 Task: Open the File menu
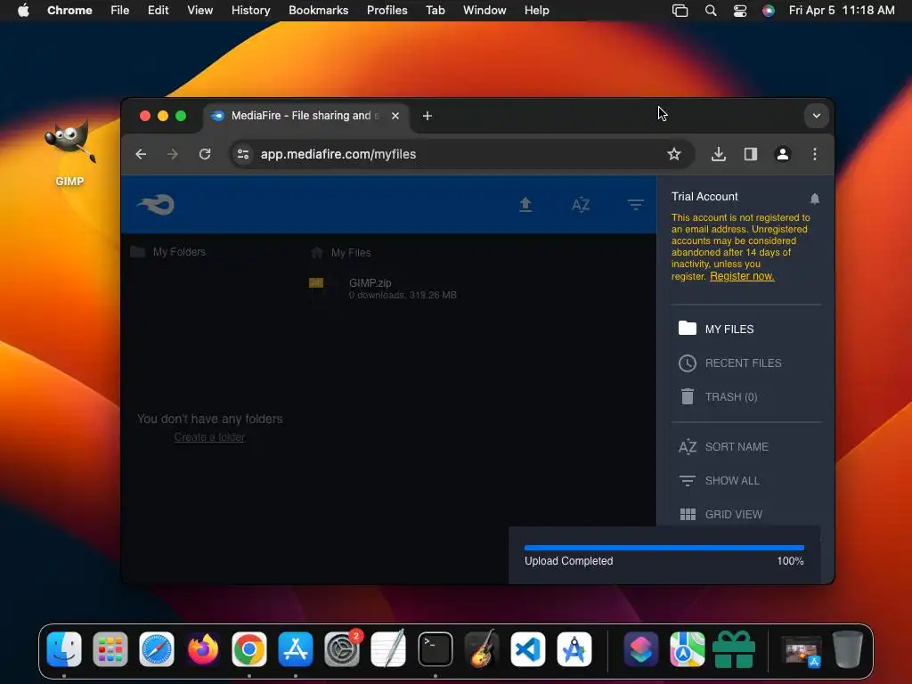(120, 11)
